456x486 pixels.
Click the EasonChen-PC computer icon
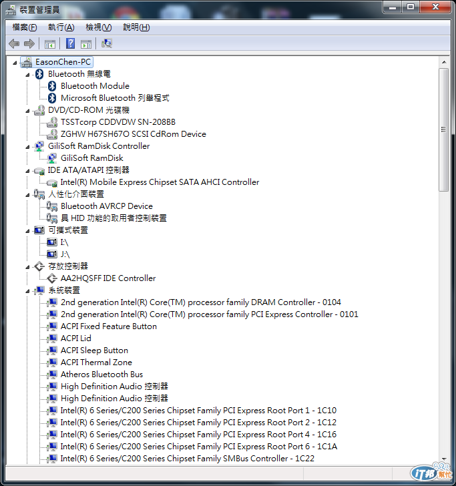(26, 62)
